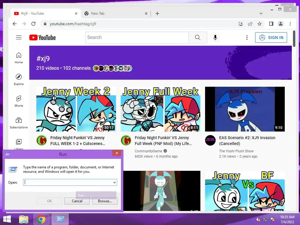
Task: Open File Explorer from taskbar
Action: [x=24, y=219]
